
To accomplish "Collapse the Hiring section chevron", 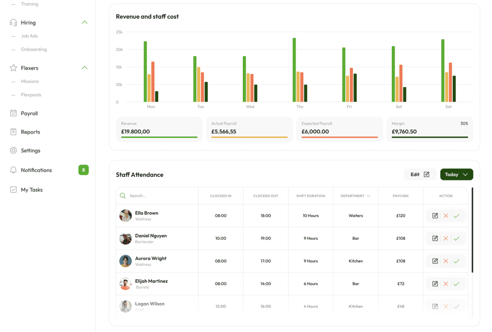I will 84,22.
